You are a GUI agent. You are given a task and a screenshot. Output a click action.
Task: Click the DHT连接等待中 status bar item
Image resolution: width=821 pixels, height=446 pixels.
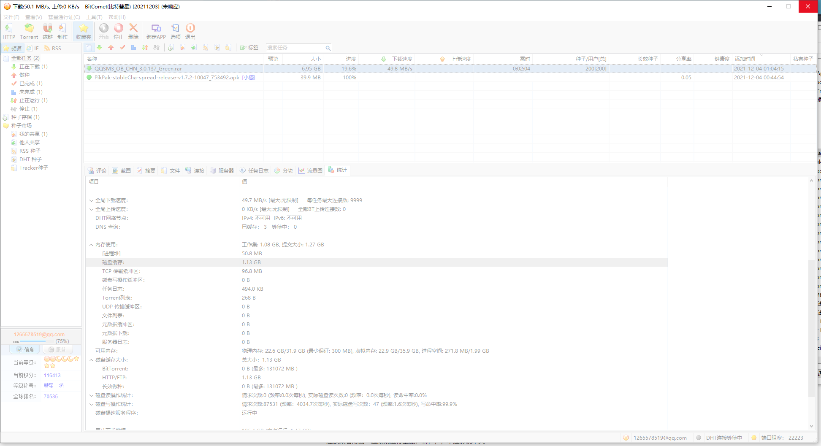point(720,438)
